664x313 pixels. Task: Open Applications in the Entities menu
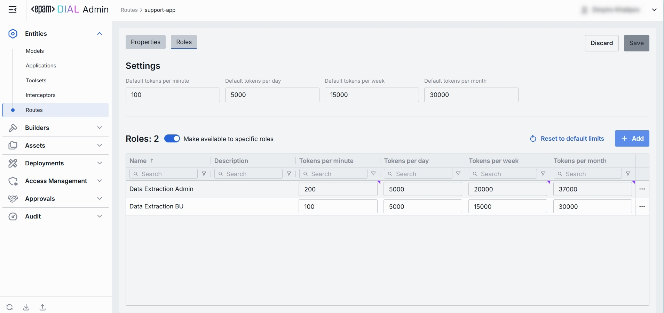point(41,66)
